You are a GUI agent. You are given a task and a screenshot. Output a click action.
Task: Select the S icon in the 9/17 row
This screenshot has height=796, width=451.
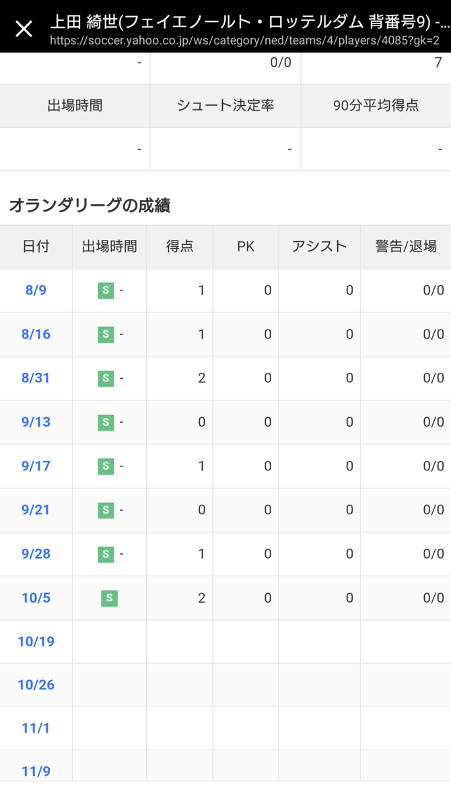pyautogui.click(x=106, y=466)
